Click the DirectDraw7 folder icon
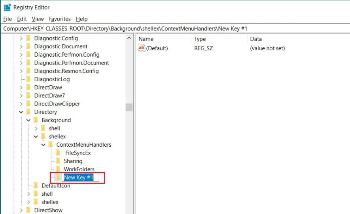Viewport: 350px width, 214px height. coord(28,96)
